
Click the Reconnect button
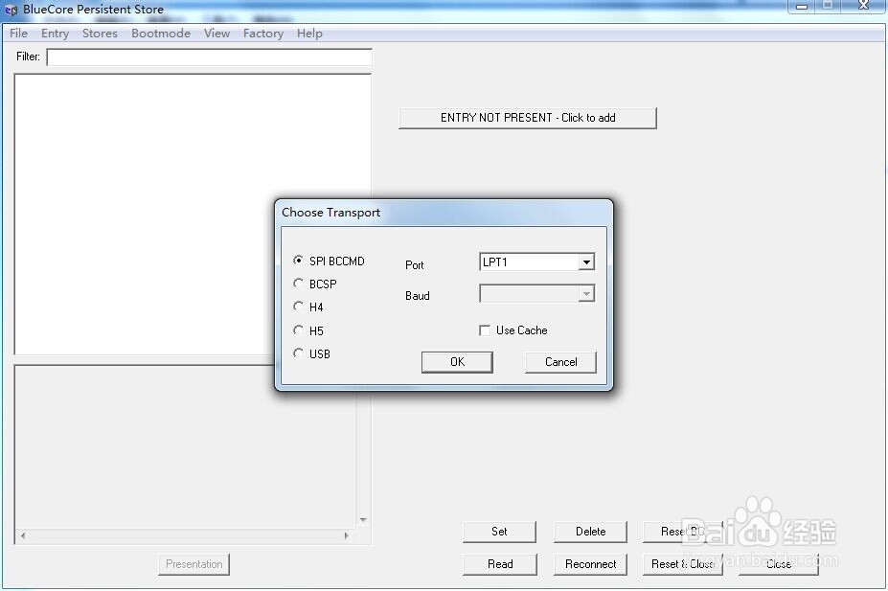590,564
